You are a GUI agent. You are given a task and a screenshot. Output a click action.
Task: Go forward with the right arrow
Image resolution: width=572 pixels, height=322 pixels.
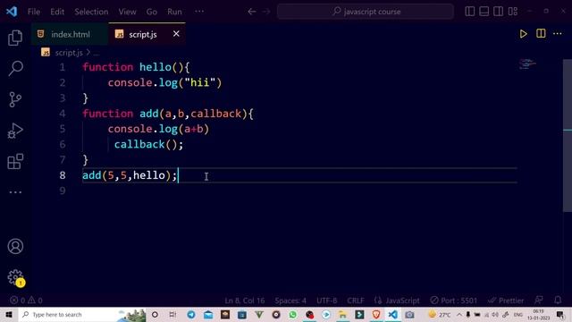(x=266, y=12)
